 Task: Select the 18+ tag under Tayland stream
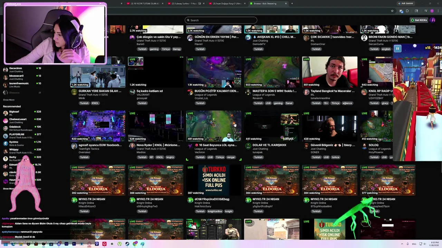pos(326,103)
